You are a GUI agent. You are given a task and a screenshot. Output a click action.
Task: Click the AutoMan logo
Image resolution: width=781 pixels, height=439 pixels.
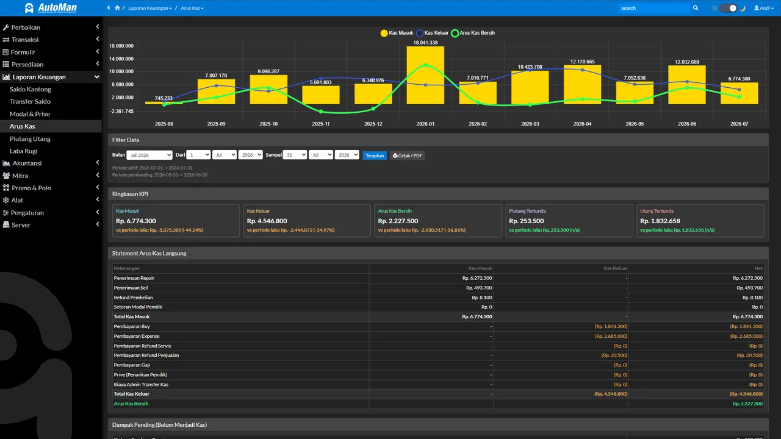pyautogui.click(x=51, y=8)
